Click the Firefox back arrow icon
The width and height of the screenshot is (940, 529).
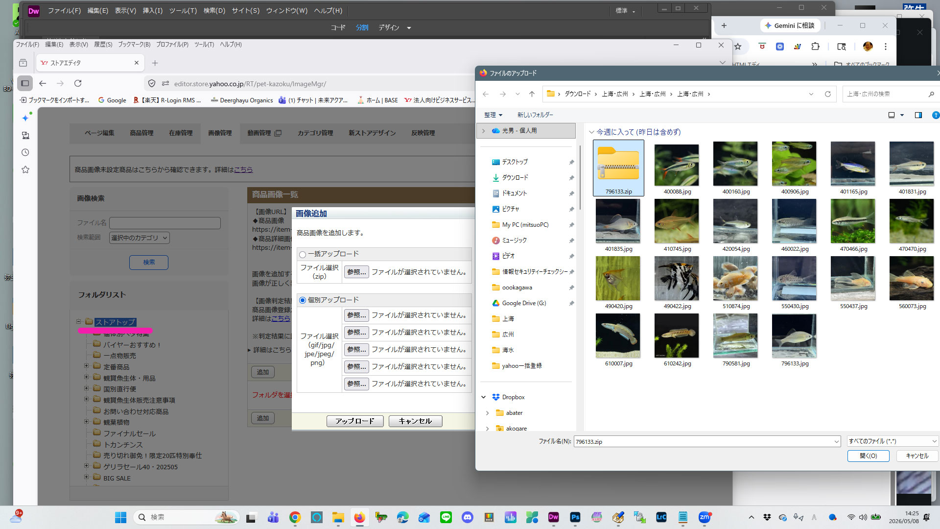coord(43,83)
